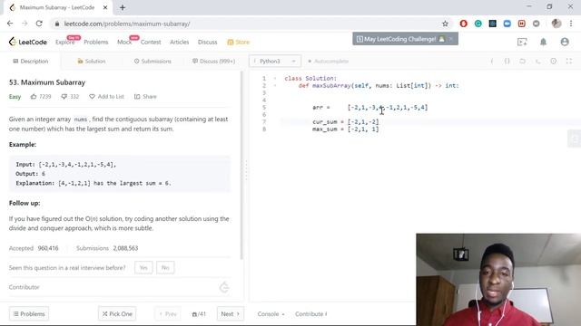581x326 pixels.
Task: Switch to the Description tab
Action: pos(30,61)
